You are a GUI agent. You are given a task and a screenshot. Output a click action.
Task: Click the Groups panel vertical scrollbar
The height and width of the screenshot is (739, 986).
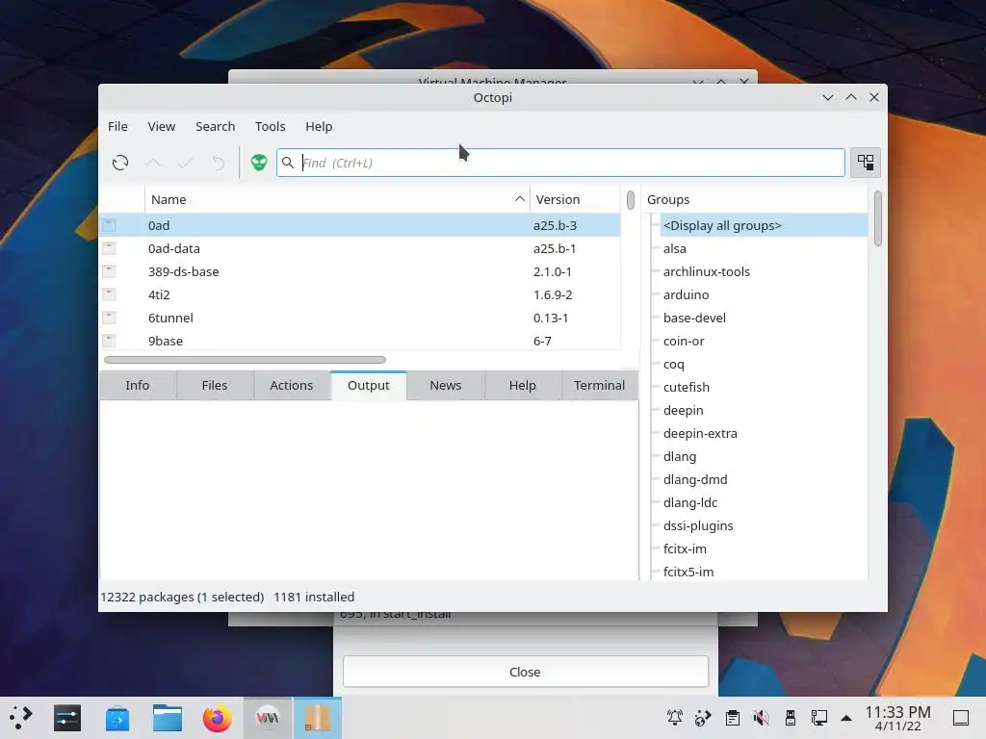point(878,218)
